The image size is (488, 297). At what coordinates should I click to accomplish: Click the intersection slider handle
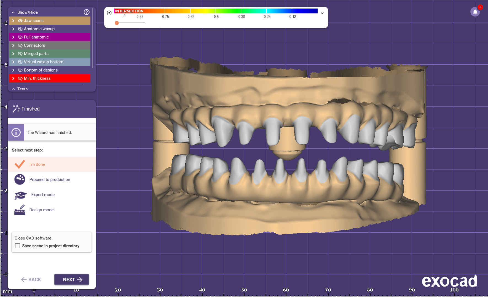coord(117,23)
